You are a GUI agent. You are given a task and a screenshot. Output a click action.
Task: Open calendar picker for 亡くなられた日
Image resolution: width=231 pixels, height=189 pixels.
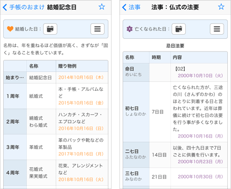click(178, 29)
